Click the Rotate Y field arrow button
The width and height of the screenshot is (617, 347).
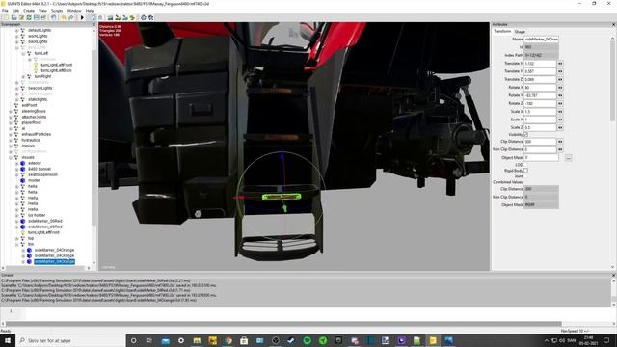[x=560, y=95]
